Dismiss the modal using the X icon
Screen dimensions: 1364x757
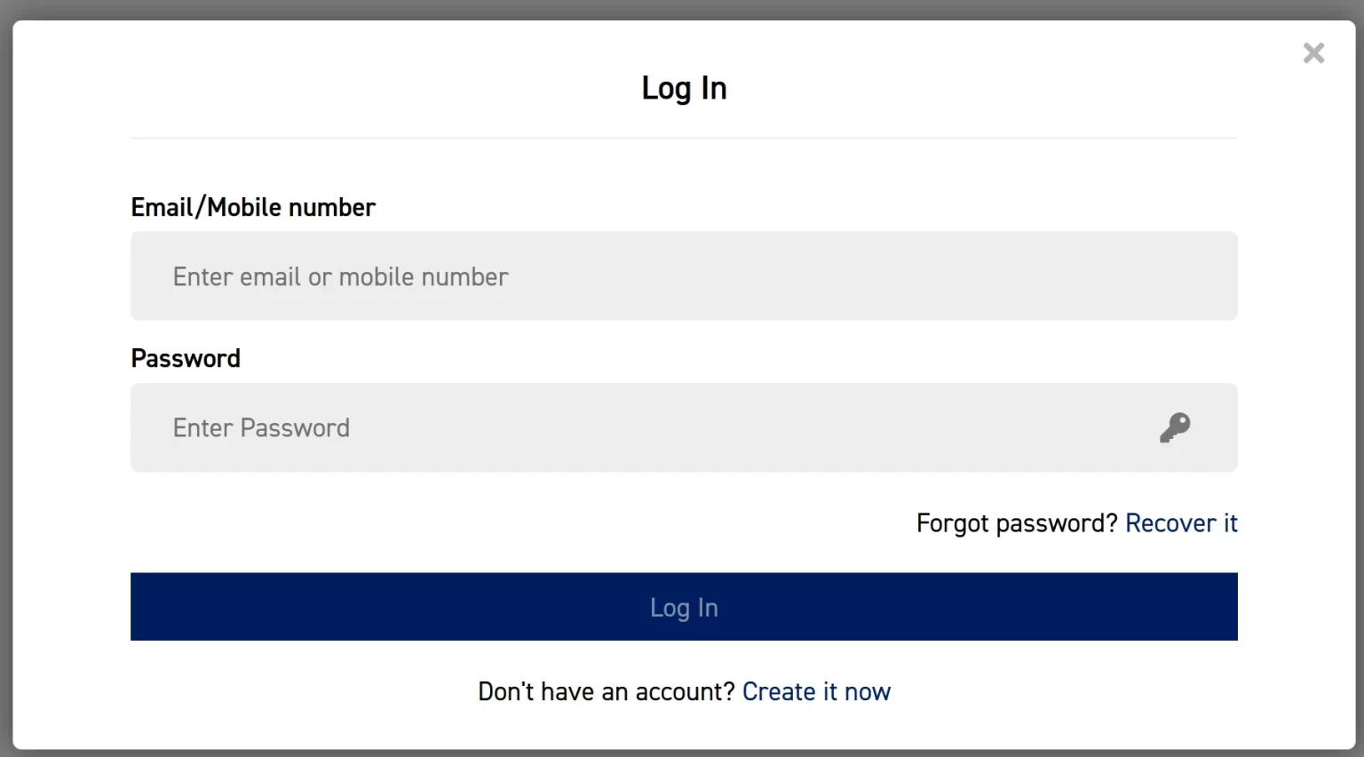pos(1313,53)
